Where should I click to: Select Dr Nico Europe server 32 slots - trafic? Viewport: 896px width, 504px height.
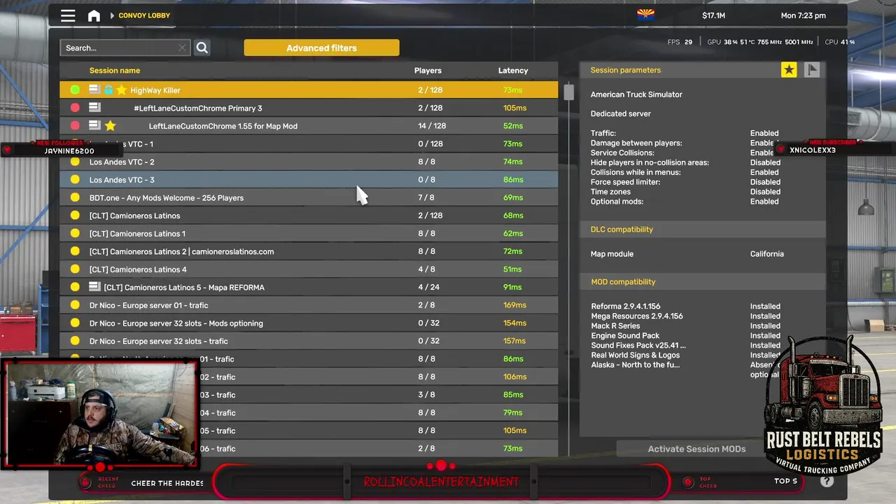(x=309, y=341)
